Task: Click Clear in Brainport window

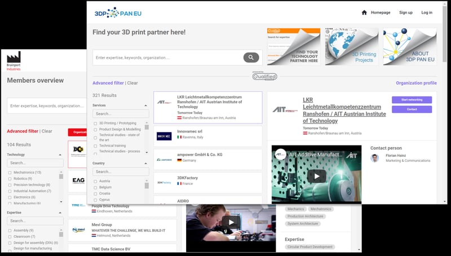Action: [x=47, y=131]
